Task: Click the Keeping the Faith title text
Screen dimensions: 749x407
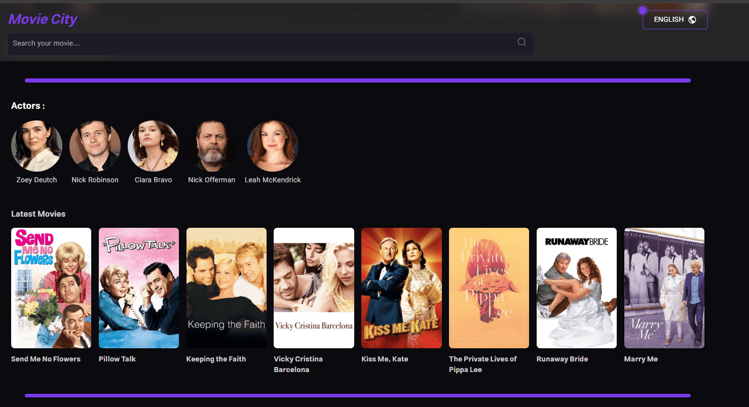Action: coord(216,359)
